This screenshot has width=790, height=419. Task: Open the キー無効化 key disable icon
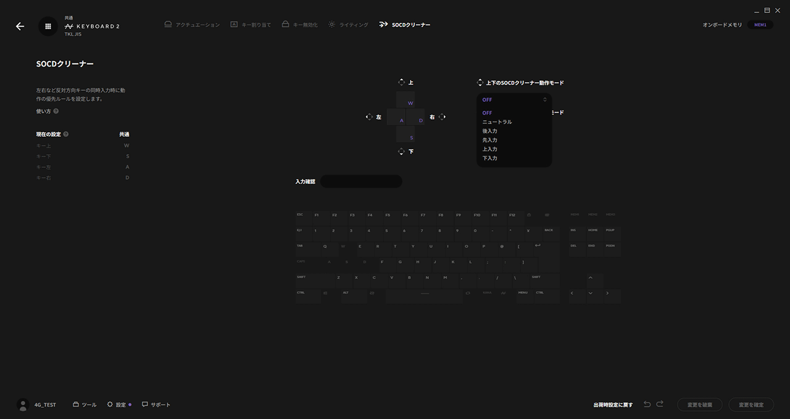click(x=285, y=24)
